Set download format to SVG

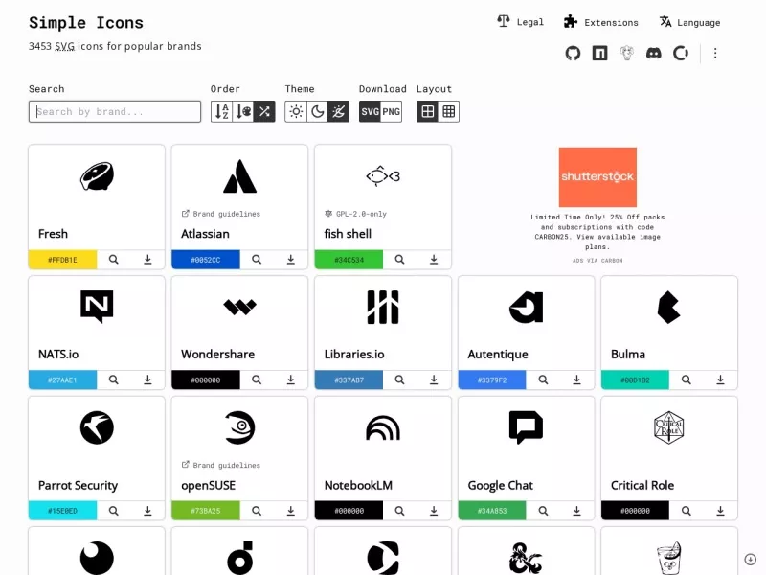click(370, 111)
